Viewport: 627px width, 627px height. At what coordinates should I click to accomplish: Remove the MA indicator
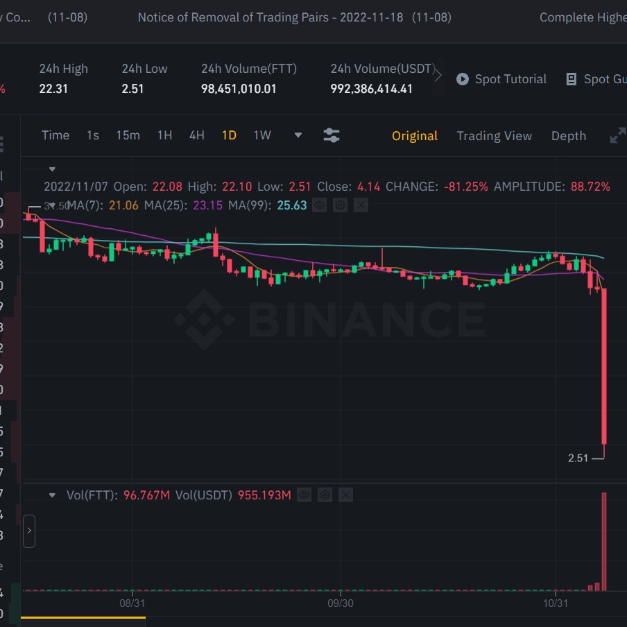[361, 205]
